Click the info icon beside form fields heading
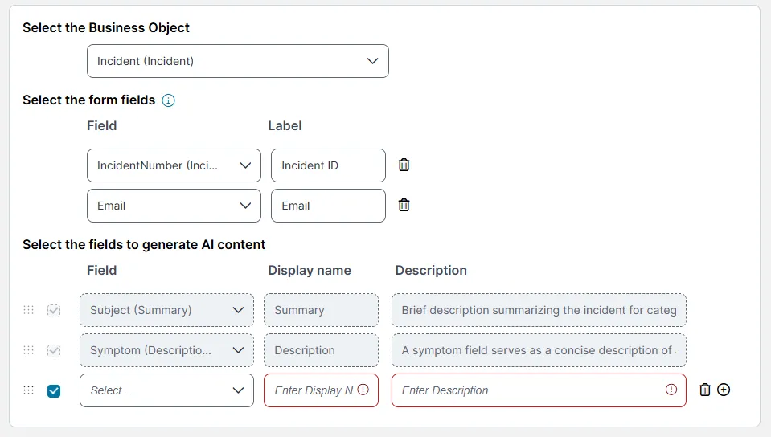 point(168,100)
